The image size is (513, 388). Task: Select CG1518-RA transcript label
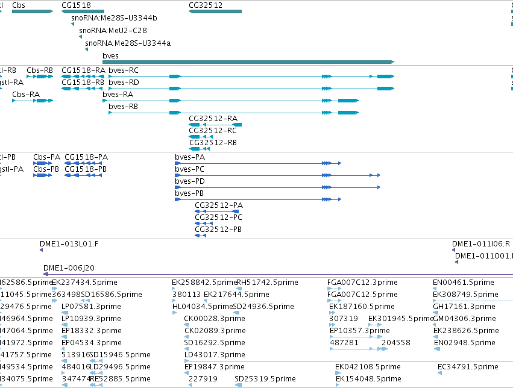(x=83, y=70)
